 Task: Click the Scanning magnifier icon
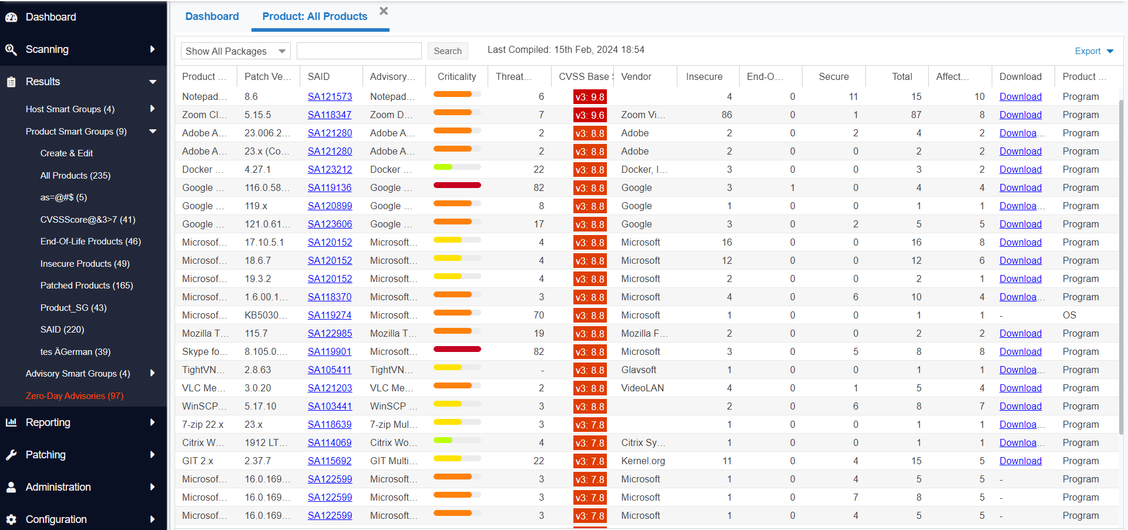(x=11, y=49)
